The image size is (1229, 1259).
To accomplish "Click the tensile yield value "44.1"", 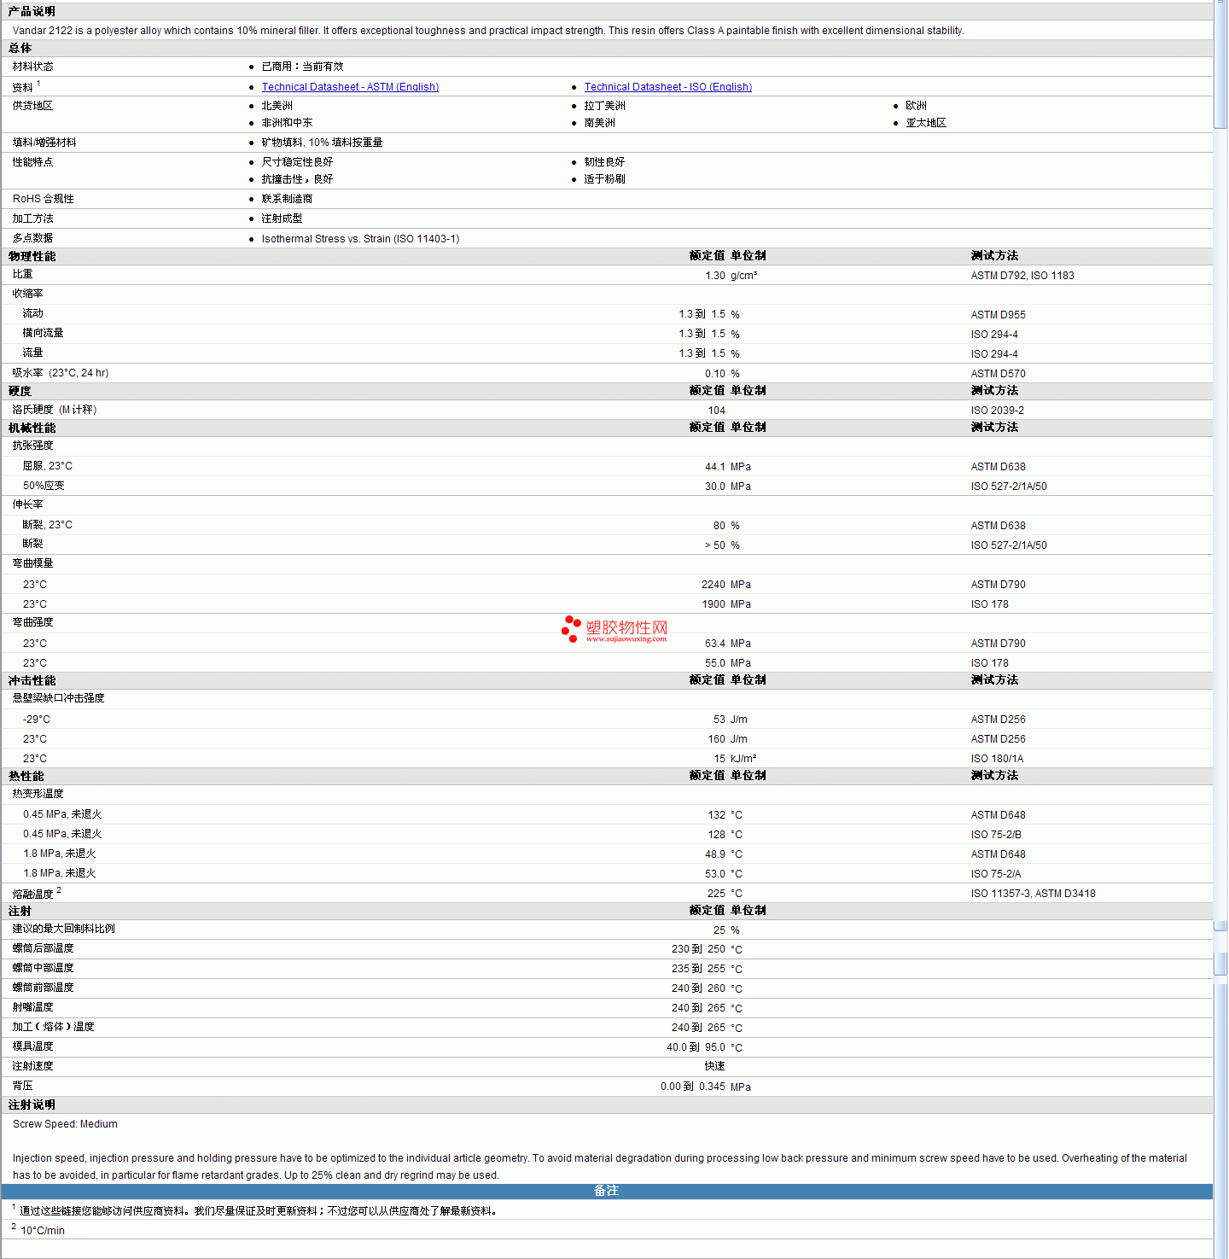I will coord(715,467).
